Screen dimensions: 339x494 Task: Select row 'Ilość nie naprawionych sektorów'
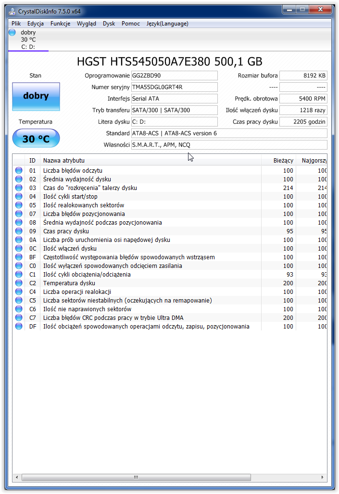tap(169, 309)
